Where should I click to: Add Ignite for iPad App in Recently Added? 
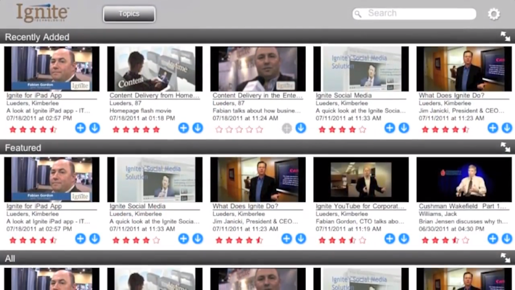[x=80, y=128]
